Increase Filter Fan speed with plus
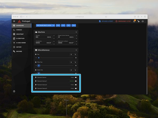Viewport: 158px width, 118px height. [x=76, y=66]
